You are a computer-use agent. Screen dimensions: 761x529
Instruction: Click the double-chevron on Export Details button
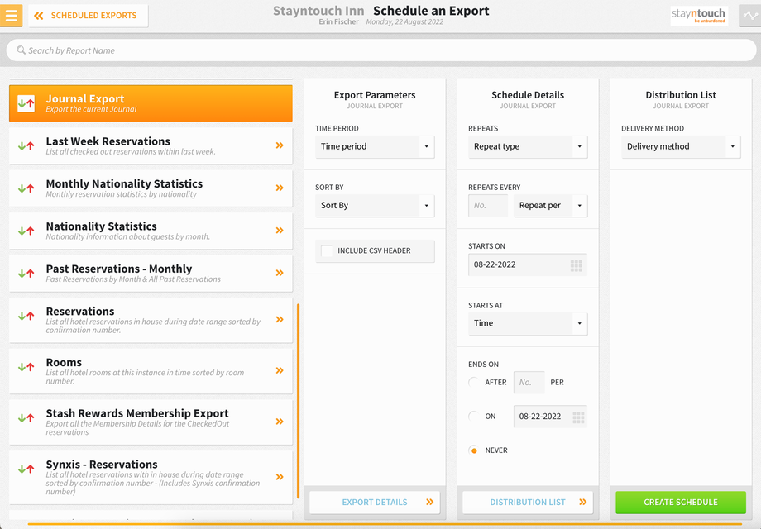(x=430, y=502)
